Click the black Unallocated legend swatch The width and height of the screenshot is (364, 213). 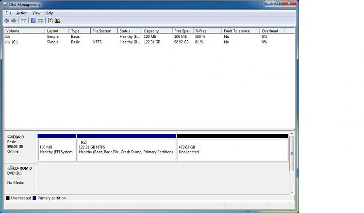click(x=8, y=198)
